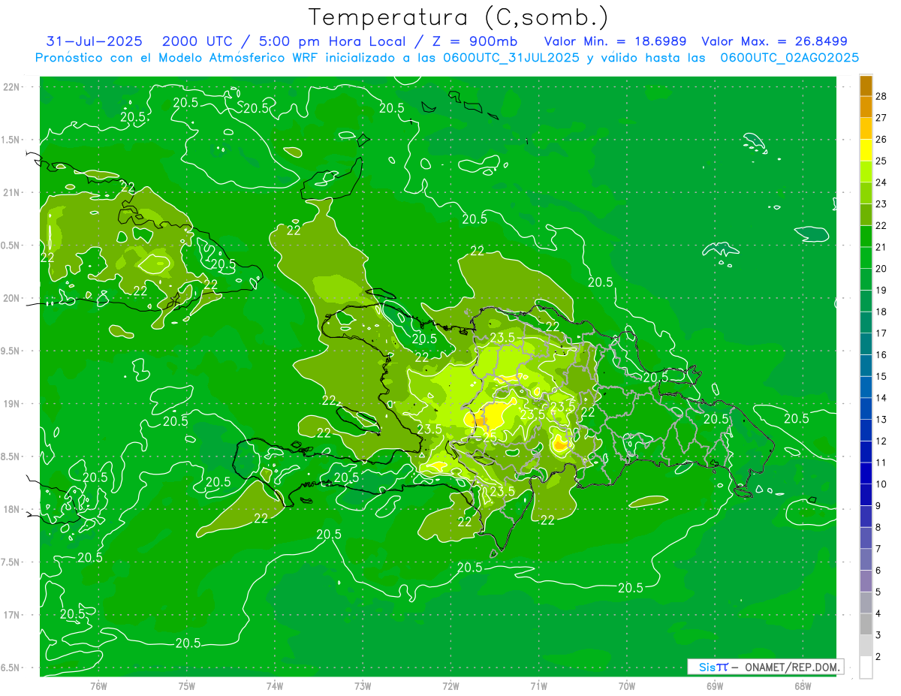Click the '75W' longitude axis label

pos(187,685)
